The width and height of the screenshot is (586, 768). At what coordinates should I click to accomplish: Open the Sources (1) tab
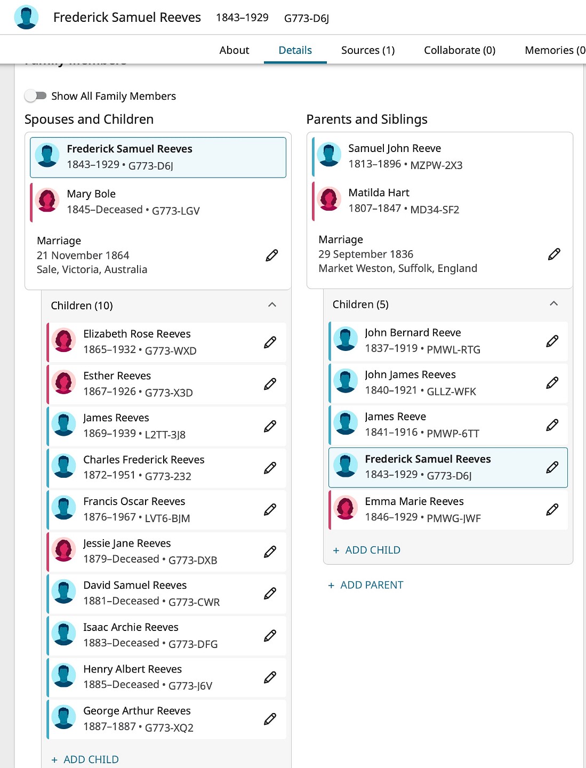368,50
